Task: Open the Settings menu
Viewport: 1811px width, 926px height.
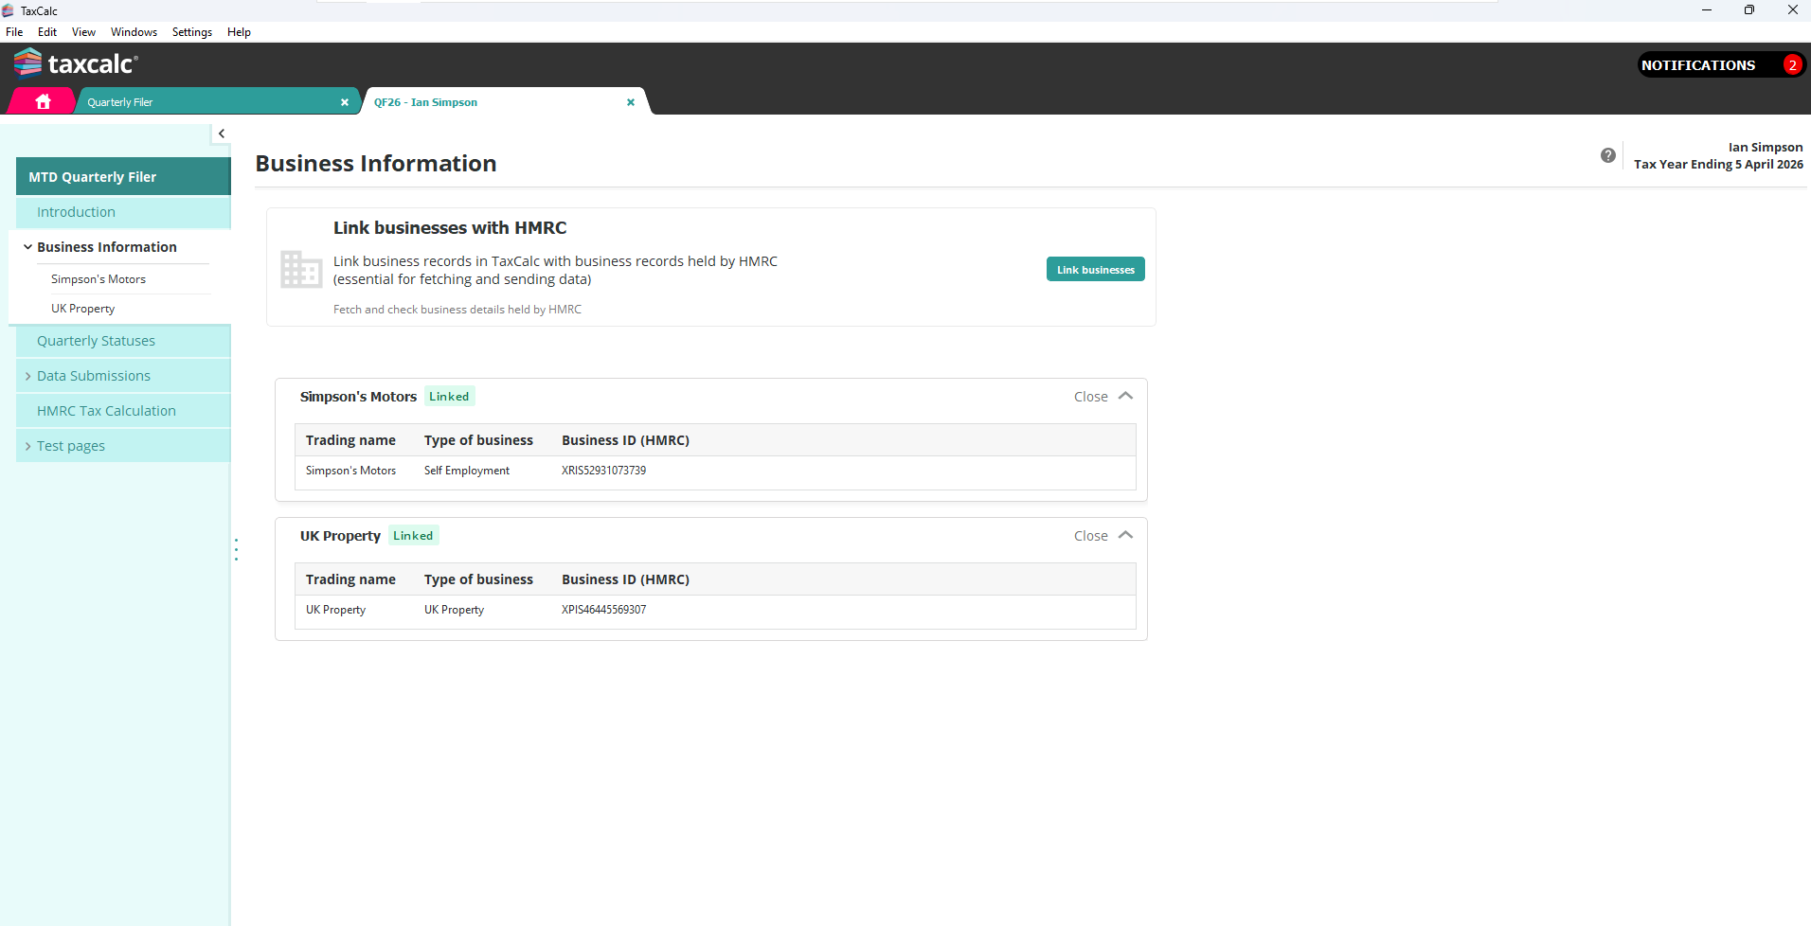Action: (191, 32)
